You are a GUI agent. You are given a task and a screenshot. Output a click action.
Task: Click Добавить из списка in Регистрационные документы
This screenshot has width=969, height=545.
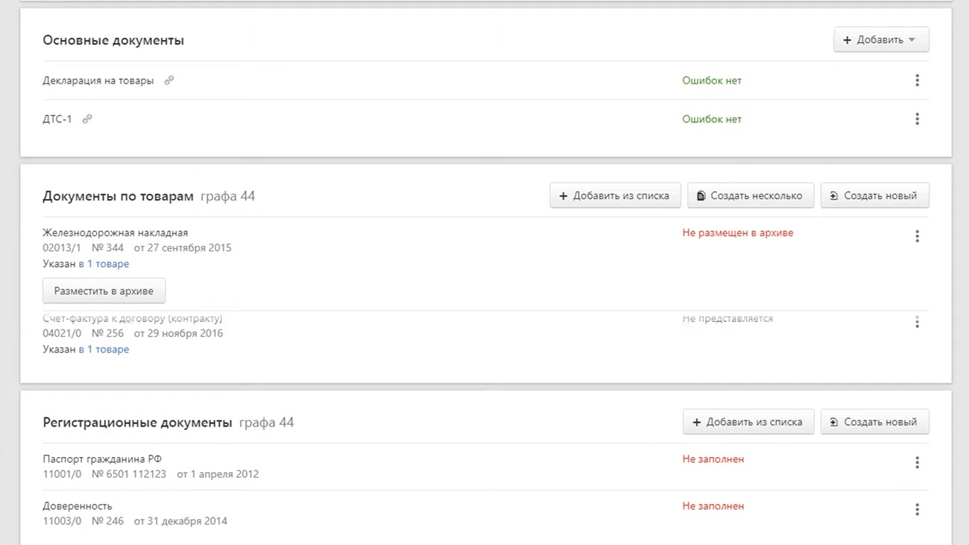(x=748, y=422)
